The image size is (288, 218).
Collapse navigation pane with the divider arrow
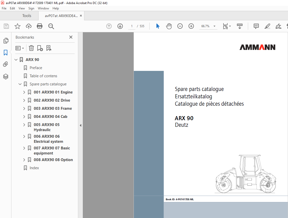(81, 125)
